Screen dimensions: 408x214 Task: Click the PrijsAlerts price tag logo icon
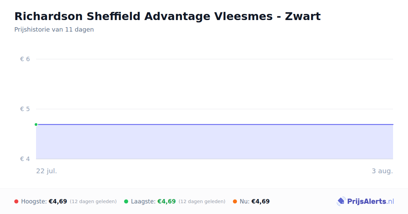click(x=341, y=201)
